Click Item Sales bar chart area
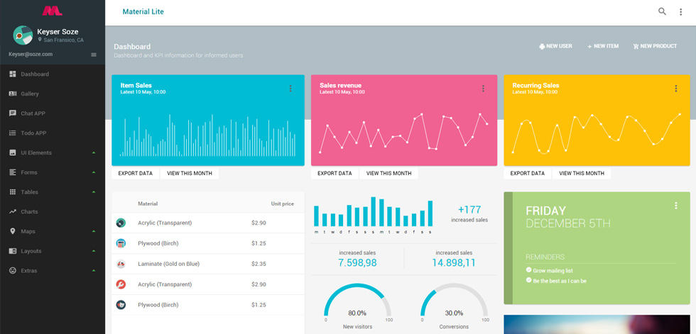The height and width of the screenshot is (334, 696). (x=207, y=135)
